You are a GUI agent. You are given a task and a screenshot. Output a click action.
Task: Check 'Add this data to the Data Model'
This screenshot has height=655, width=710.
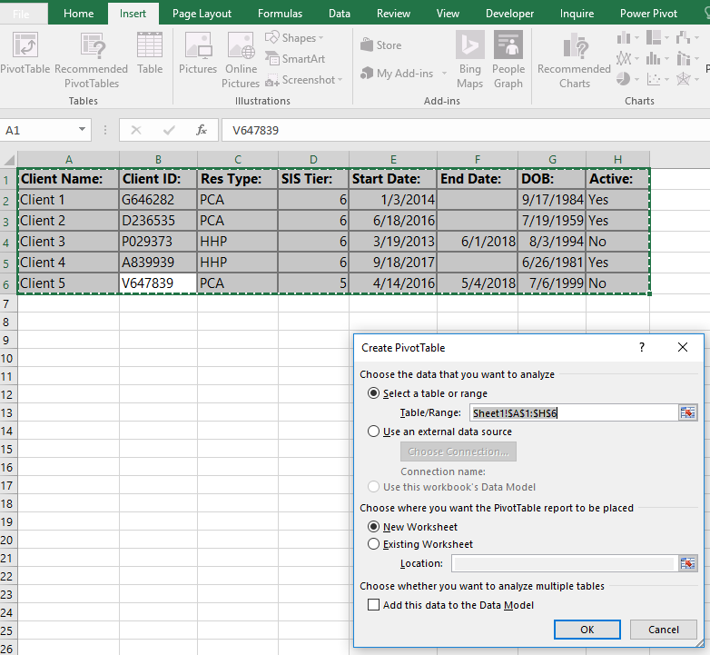(x=373, y=605)
